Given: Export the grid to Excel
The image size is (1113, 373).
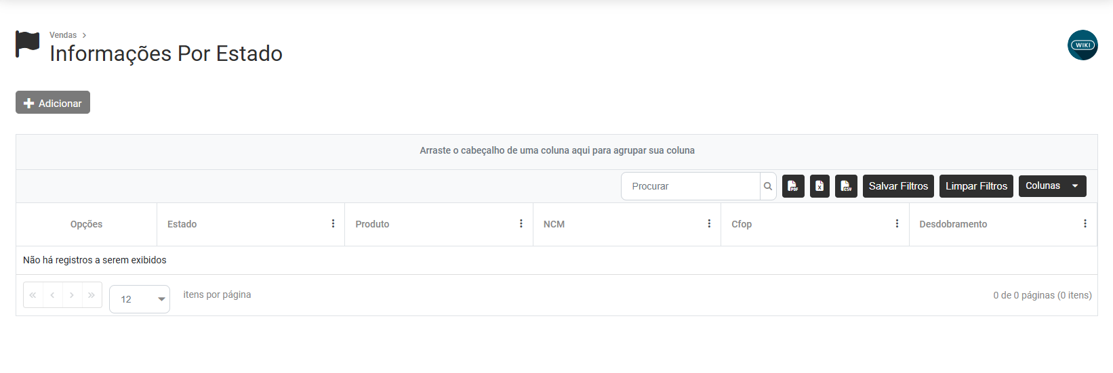Looking at the screenshot, I should [819, 186].
